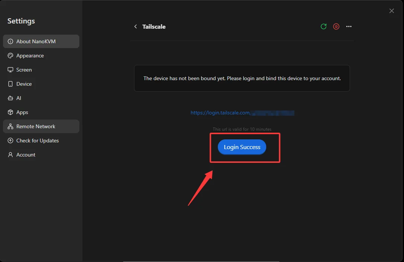Click the network icon beside Remote Network
Viewport: 404px width, 262px height.
(10, 126)
